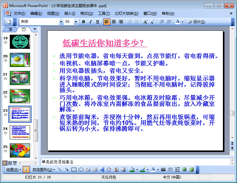
Task: Toggle align left formatting
Action: tap(107, 22)
